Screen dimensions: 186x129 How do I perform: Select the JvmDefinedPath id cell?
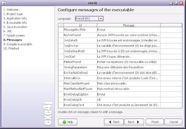coord(80,51)
